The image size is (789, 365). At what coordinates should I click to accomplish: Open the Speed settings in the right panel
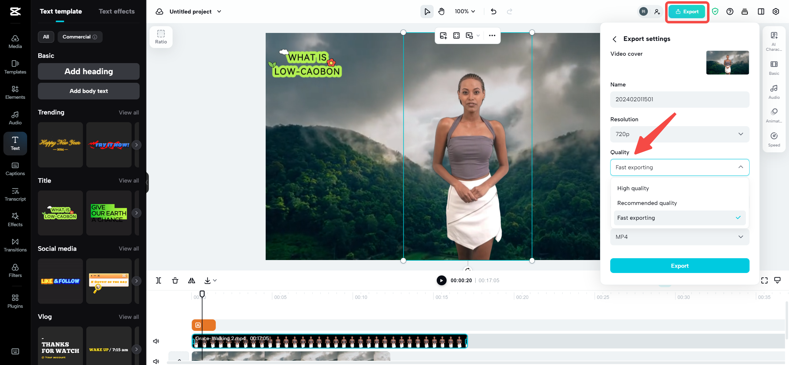coord(775,139)
